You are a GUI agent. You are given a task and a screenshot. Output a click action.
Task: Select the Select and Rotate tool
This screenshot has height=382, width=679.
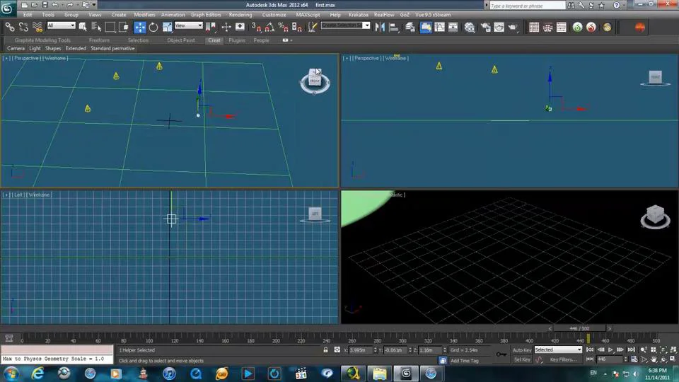(x=153, y=27)
